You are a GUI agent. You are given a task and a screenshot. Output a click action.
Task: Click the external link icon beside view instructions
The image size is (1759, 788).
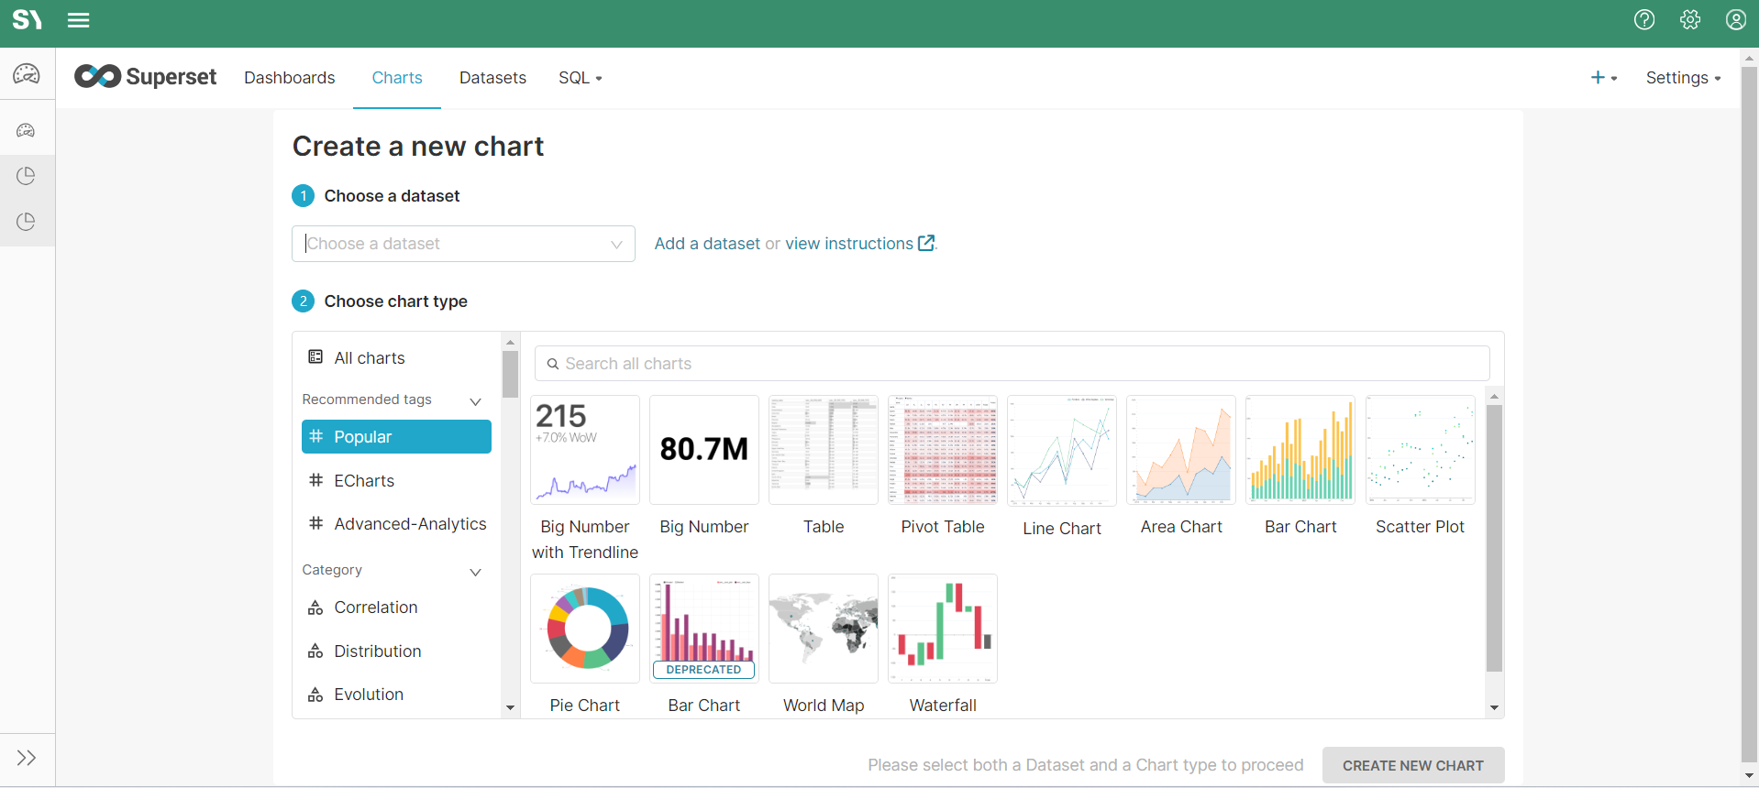(926, 244)
